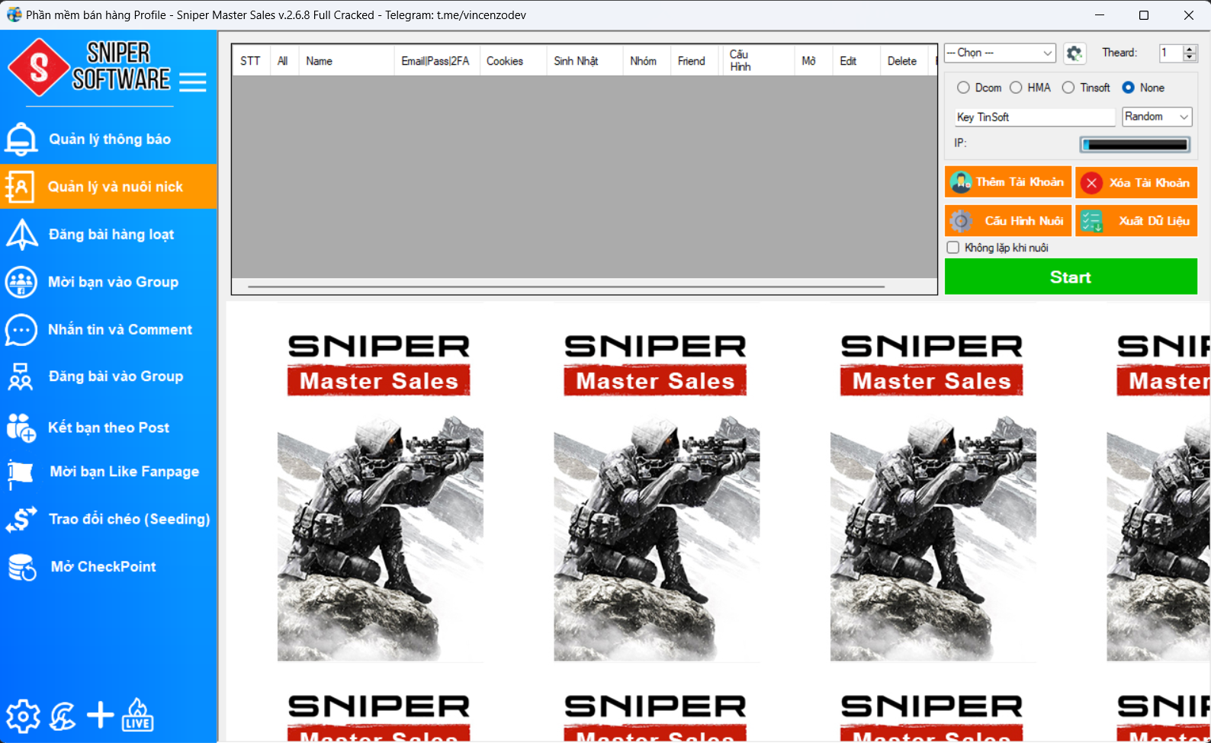This screenshot has width=1211, height=743.
Task: Click the Edit column header
Action: (x=856, y=61)
